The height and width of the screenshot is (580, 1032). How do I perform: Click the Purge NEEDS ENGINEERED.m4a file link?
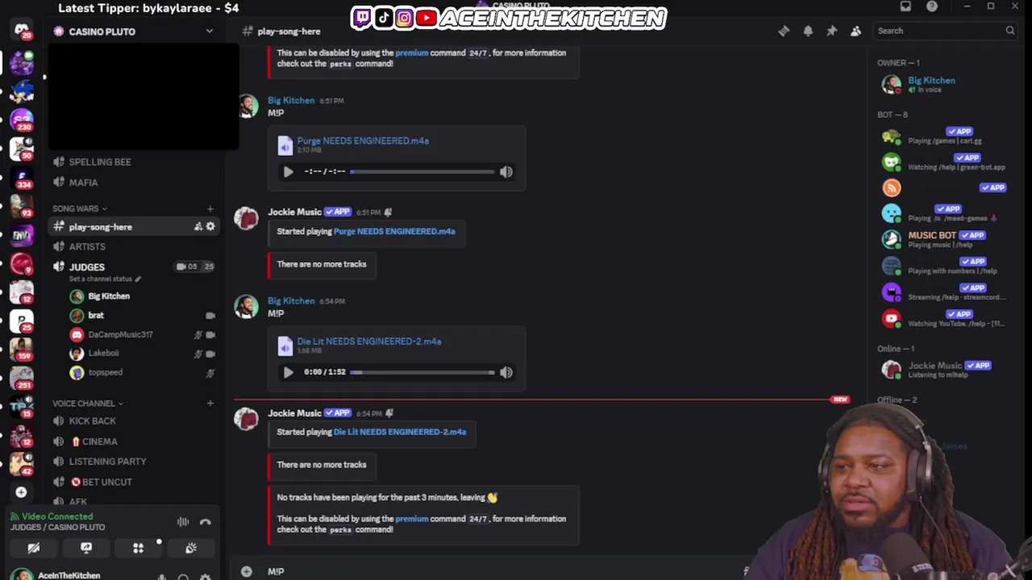[x=363, y=141]
